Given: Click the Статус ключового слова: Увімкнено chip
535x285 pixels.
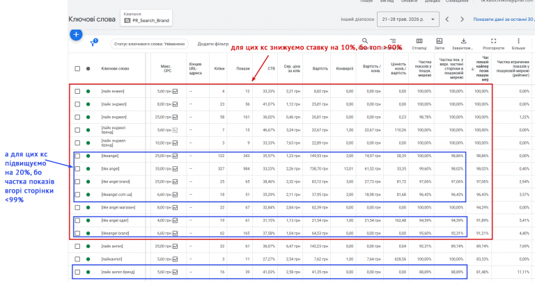Looking at the screenshot, I should tap(149, 44).
